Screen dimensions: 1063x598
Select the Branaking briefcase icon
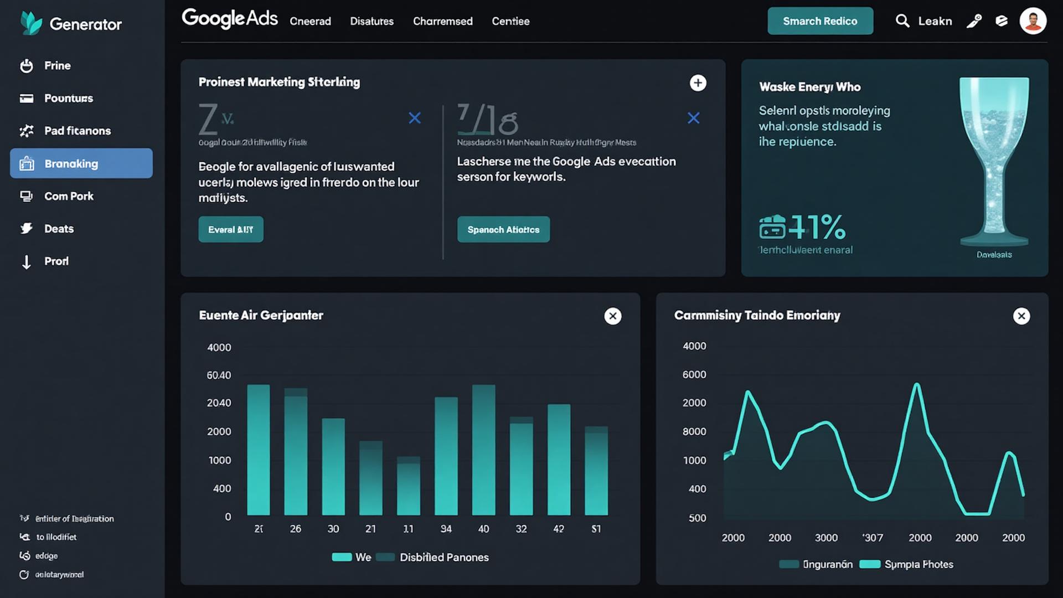[26, 163]
